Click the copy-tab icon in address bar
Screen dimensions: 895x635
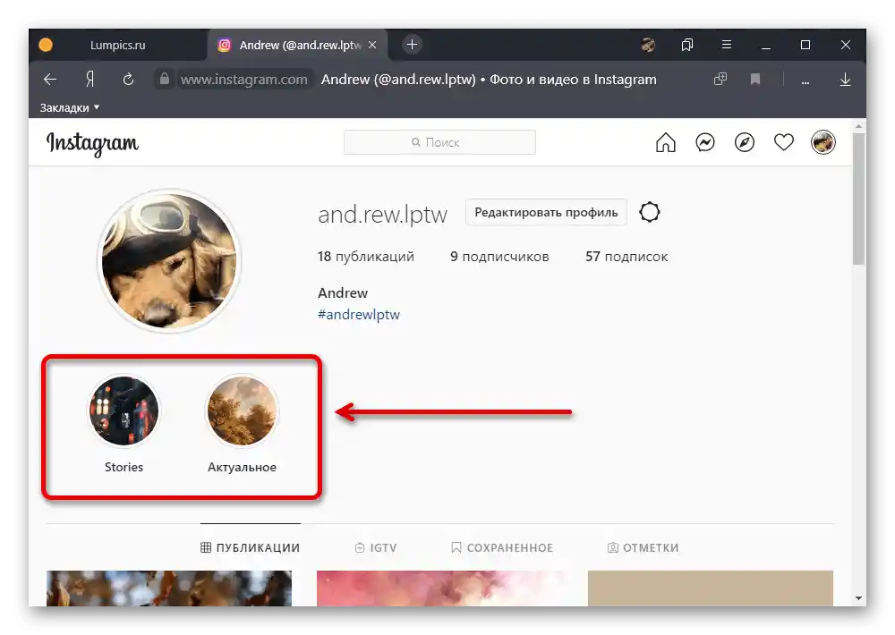pyautogui.click(x=720, y=79)
